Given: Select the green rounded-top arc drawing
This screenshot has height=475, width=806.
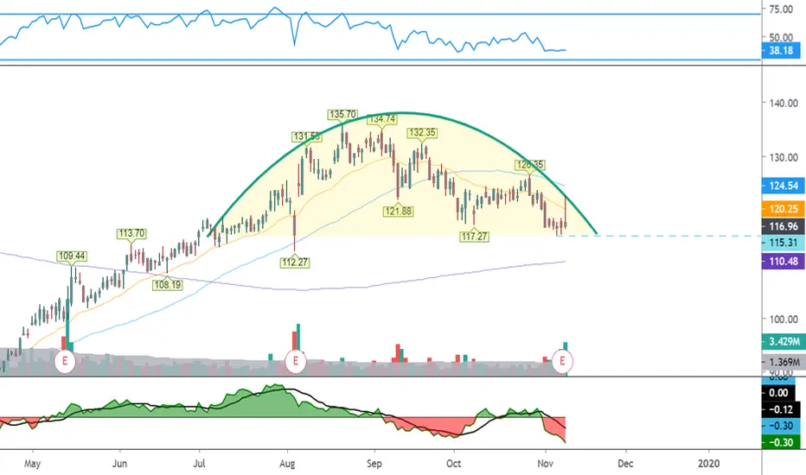Looking at the screenshot, I should [401, 113].
